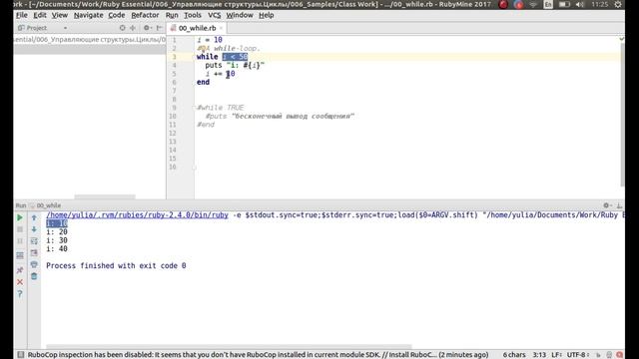The height and width of the screenshot is (359, 639).
Task: Hide the Project panel with hide icon
Action: click(160, 28)
